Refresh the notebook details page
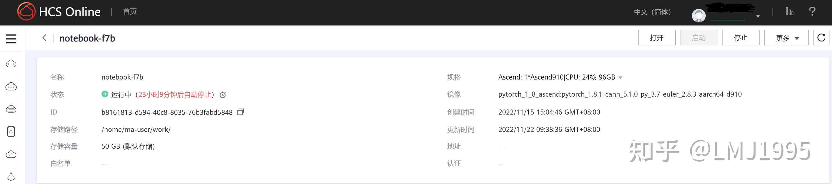Viewport: 832px width, 184px height. (x=821, y=37)
